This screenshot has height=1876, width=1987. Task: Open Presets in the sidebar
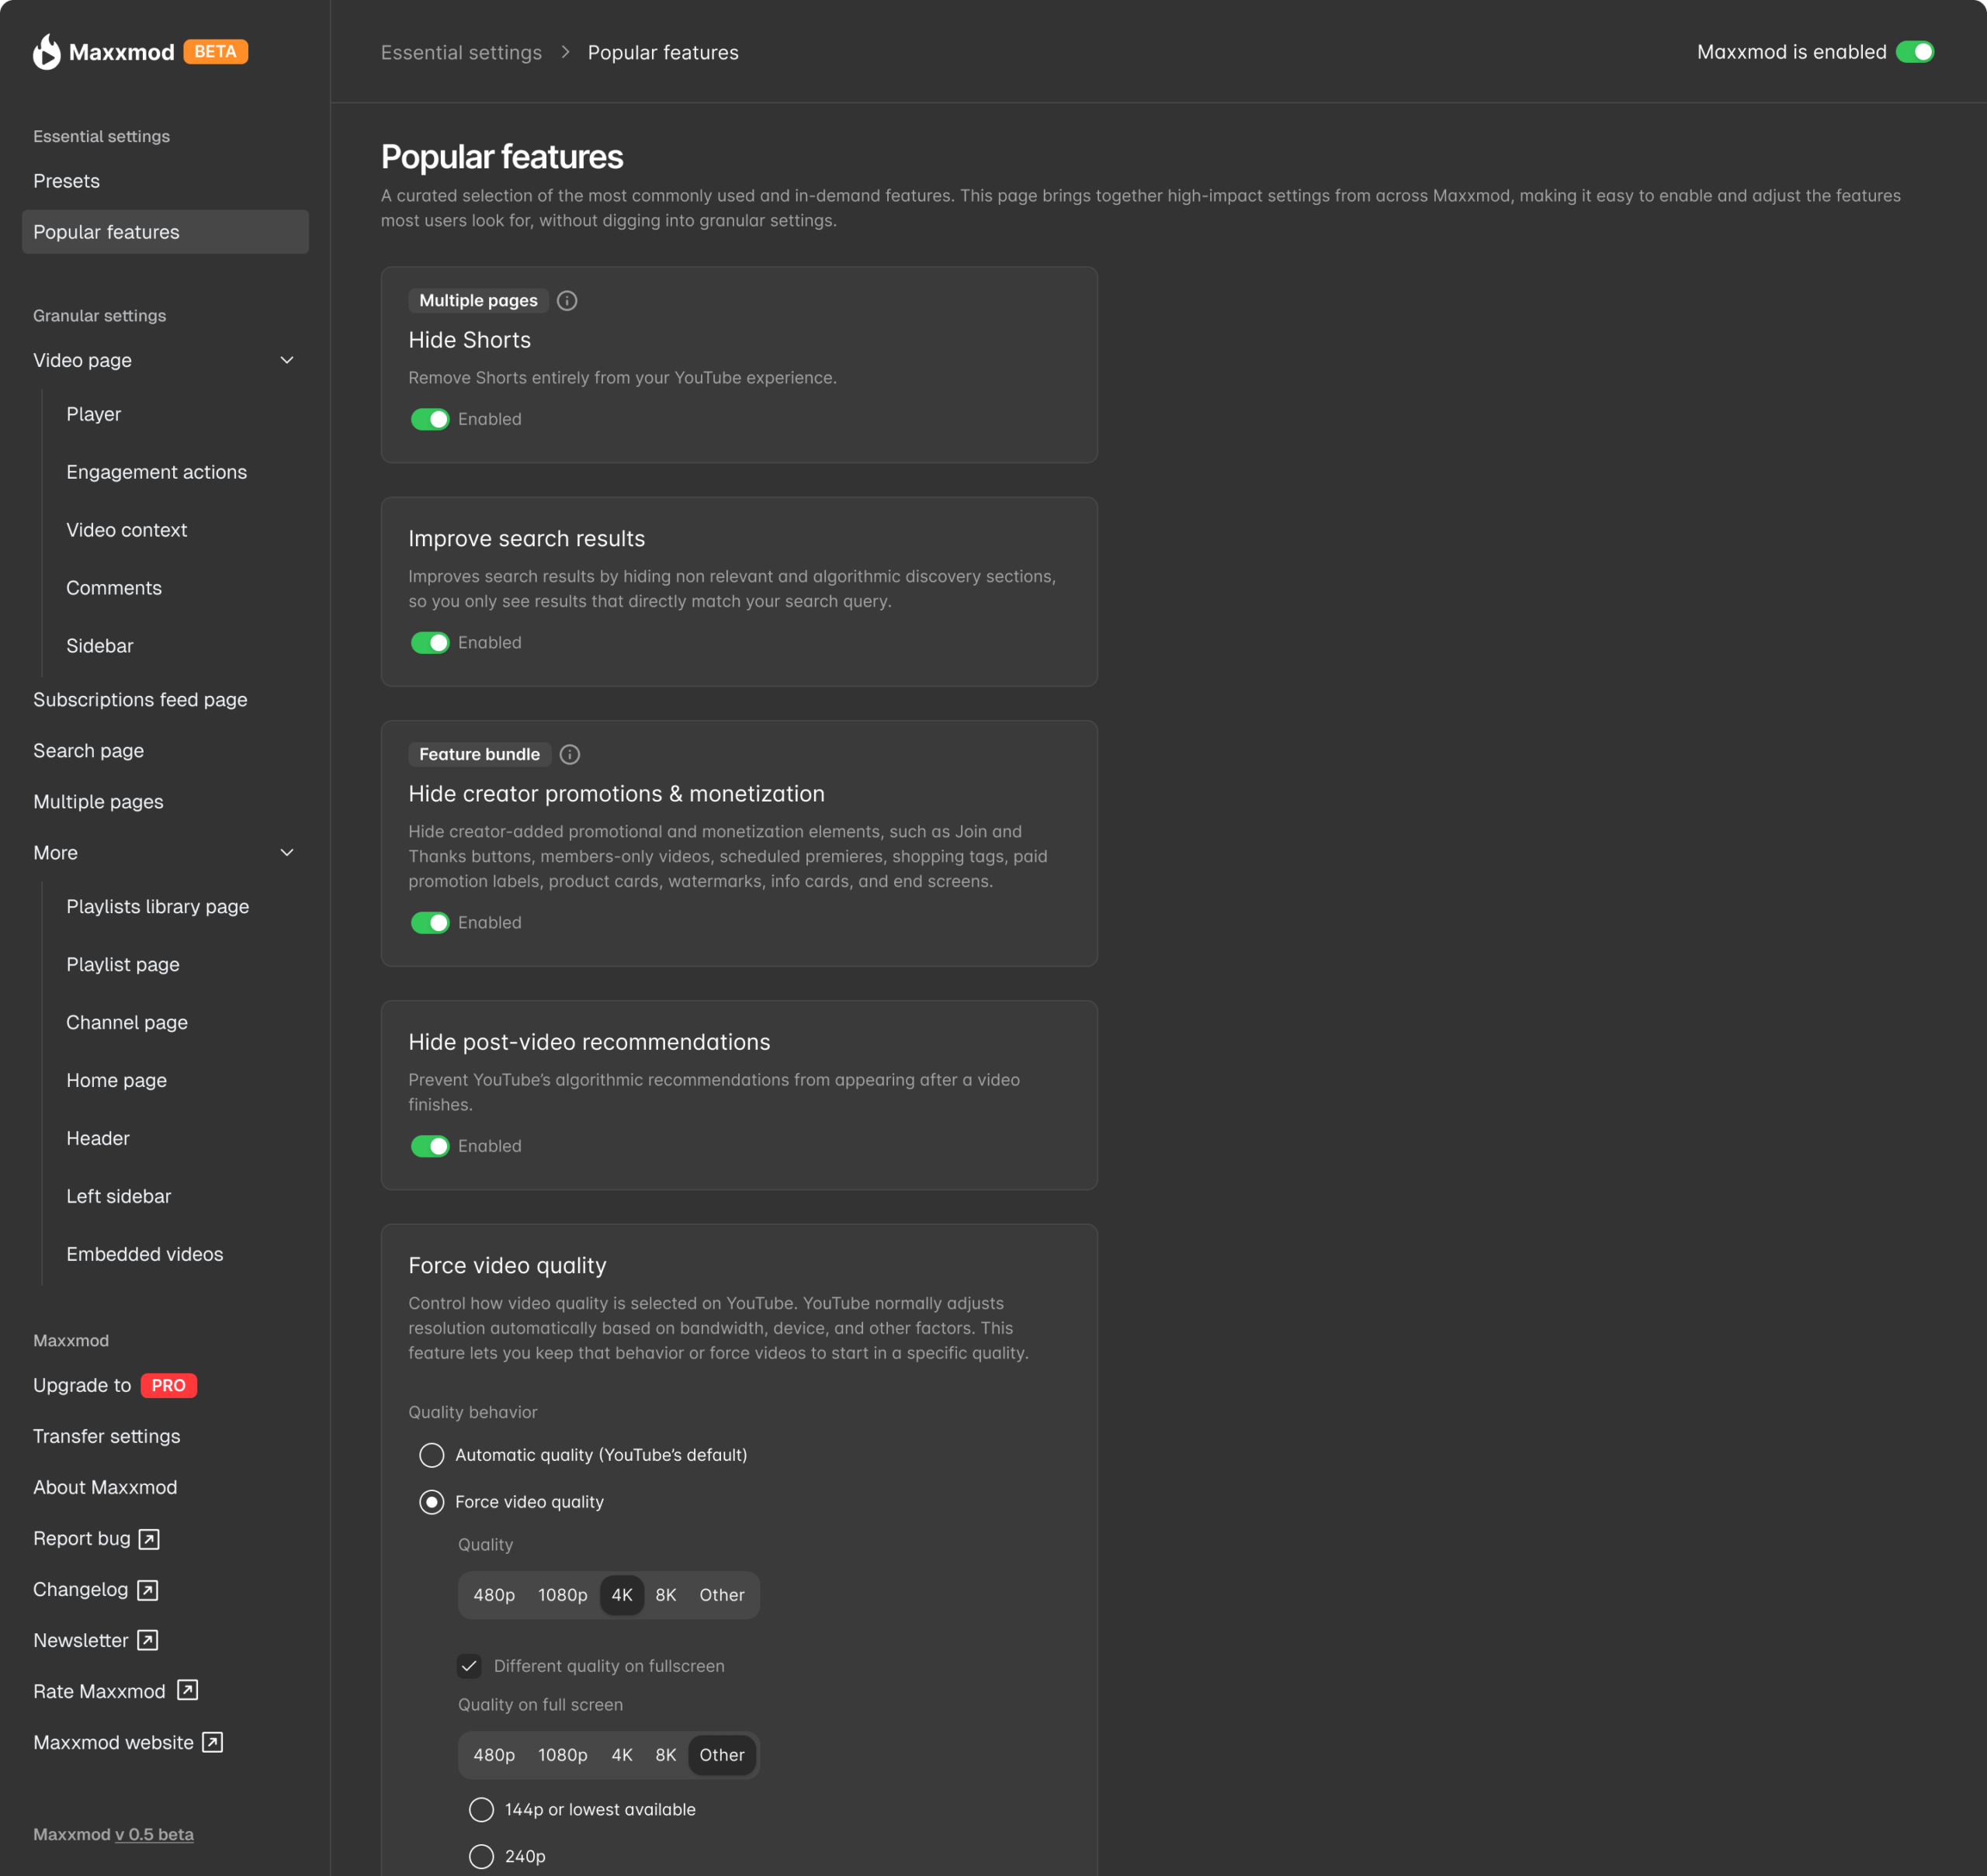coord(66,181)
